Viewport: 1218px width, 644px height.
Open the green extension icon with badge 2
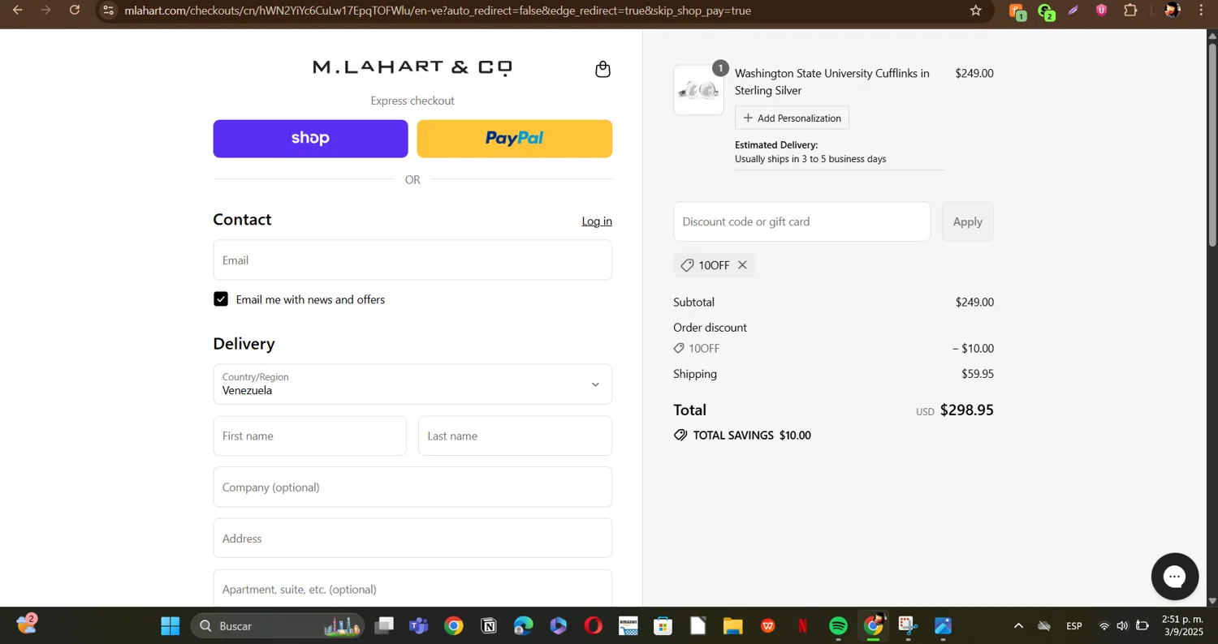[x=1046, y=11]
